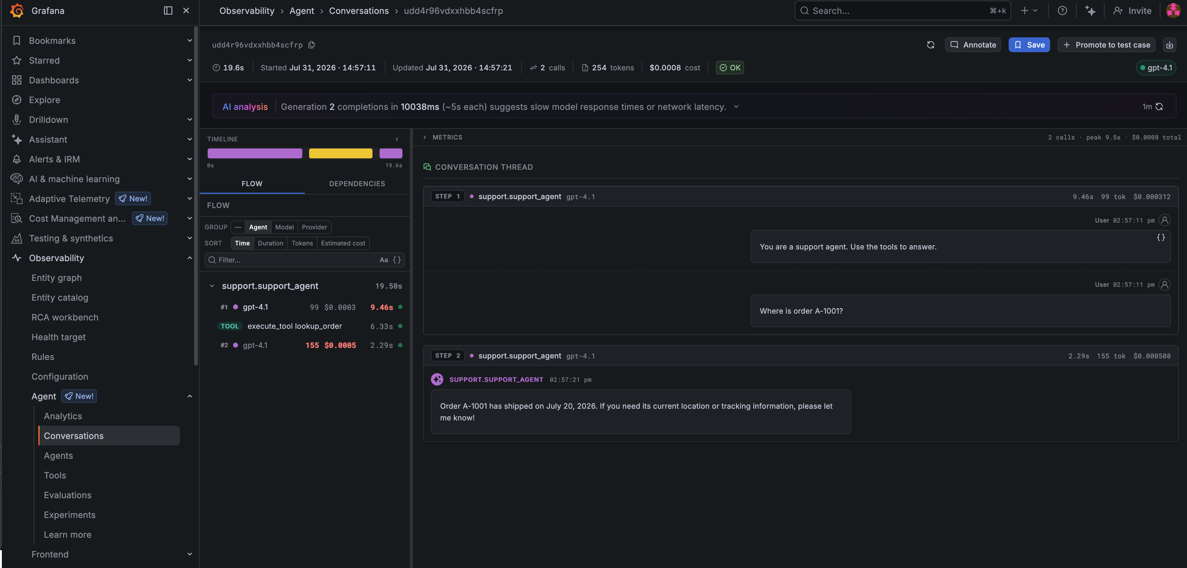Click Observability in the breadcrumb
The image size is (1187, 568).
click(x=247, y=10)
